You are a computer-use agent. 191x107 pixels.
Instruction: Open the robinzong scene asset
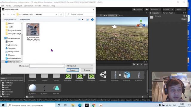click(103, 75)
